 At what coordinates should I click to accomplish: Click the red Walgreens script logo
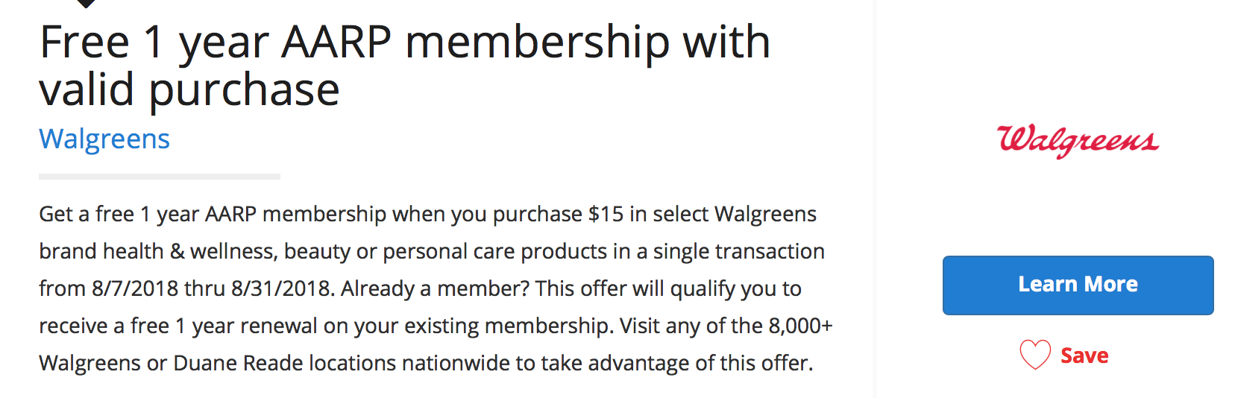pos(1078,140)
